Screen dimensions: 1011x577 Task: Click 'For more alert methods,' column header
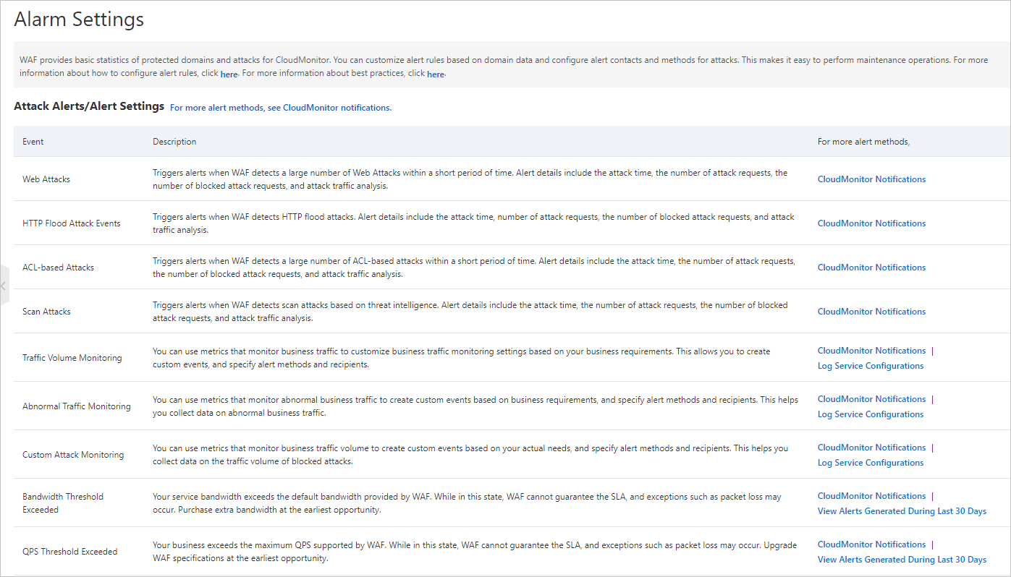pyautogui.click(x=863, y=142)
